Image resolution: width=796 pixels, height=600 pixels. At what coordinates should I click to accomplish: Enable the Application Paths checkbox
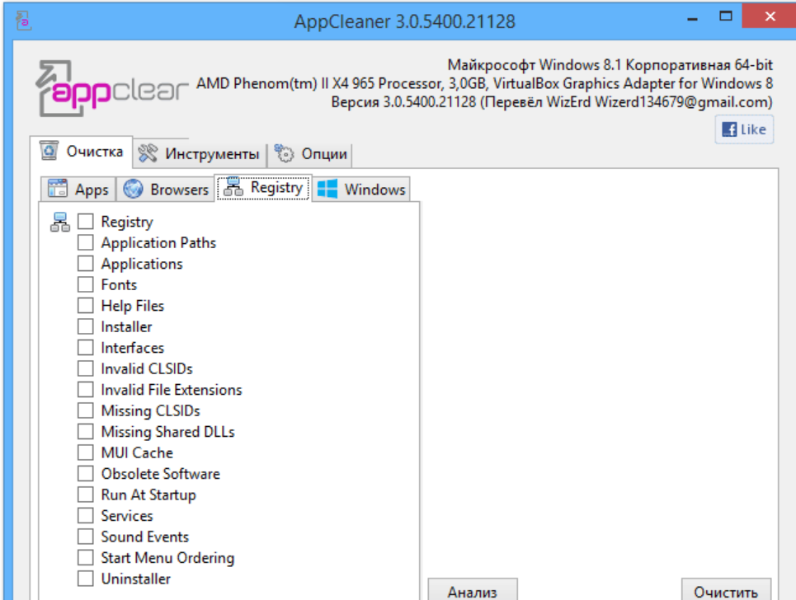pyautogui.click(x=86, y=243)
